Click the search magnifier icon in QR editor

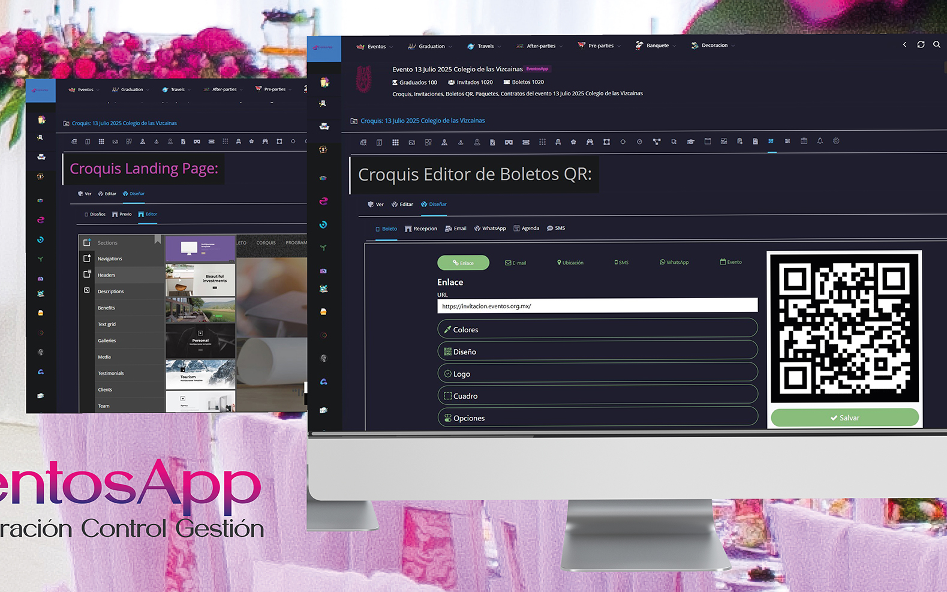coord(937,44)
